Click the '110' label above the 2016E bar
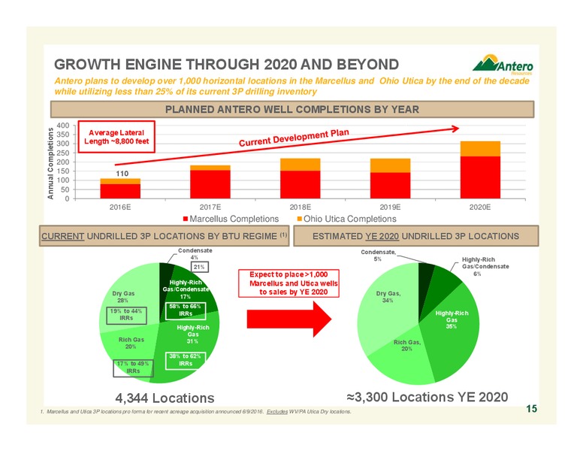This screenshot has width=583, height=451. click(122, 174)
